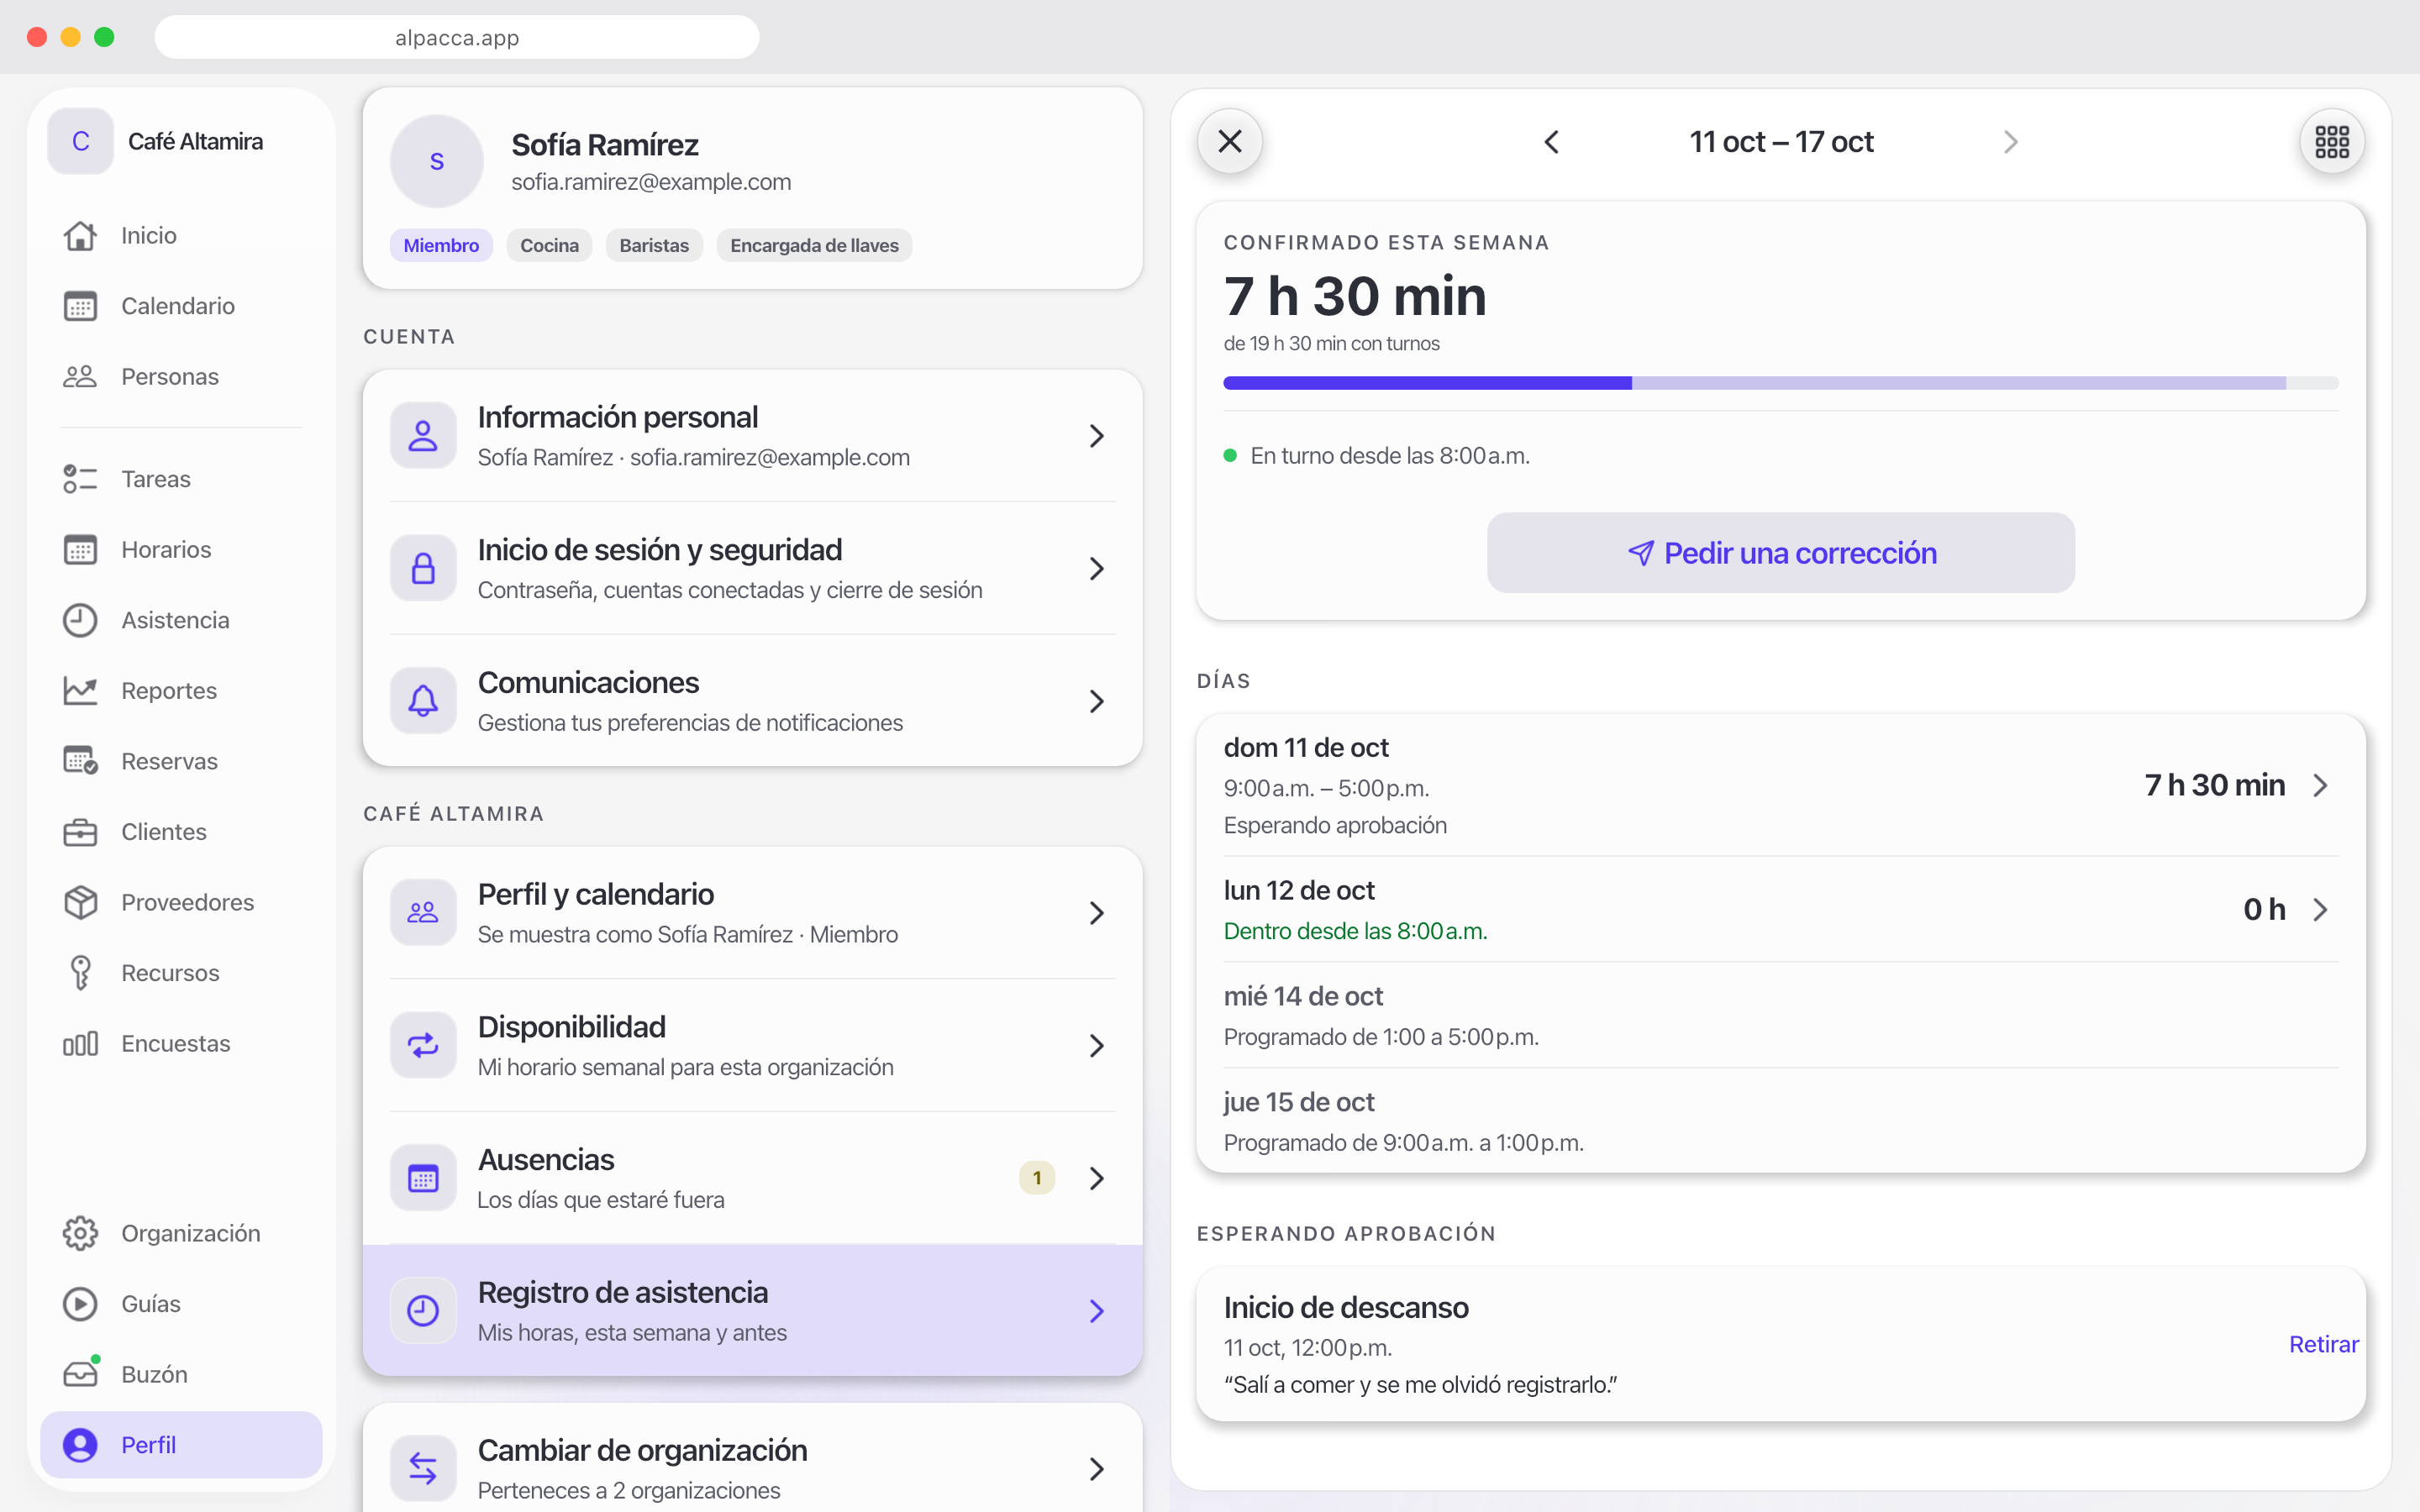This screenshot has width=2420, height=1512.
Task: Open the grid view button
Action: coord(2332,141)
